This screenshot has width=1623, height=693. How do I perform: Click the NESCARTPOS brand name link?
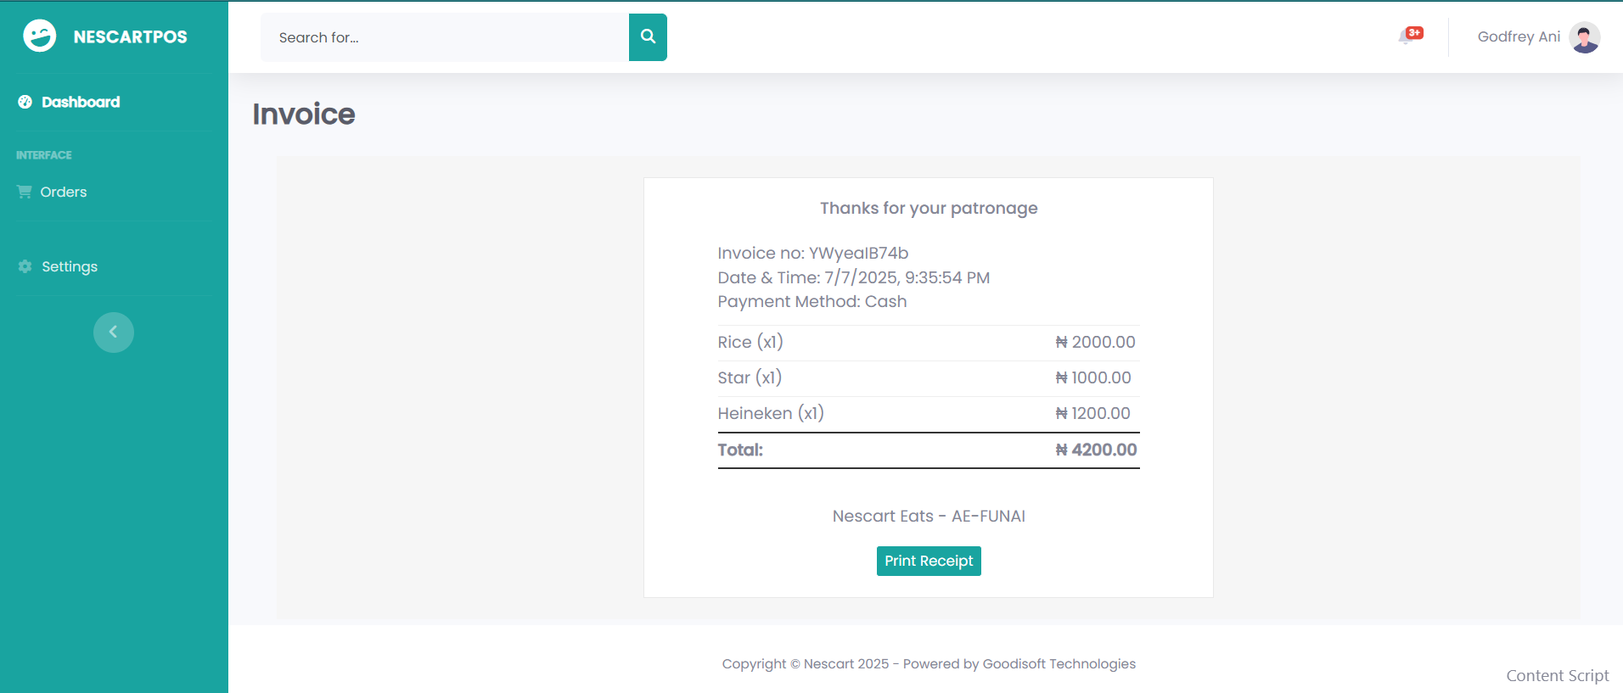130,36
